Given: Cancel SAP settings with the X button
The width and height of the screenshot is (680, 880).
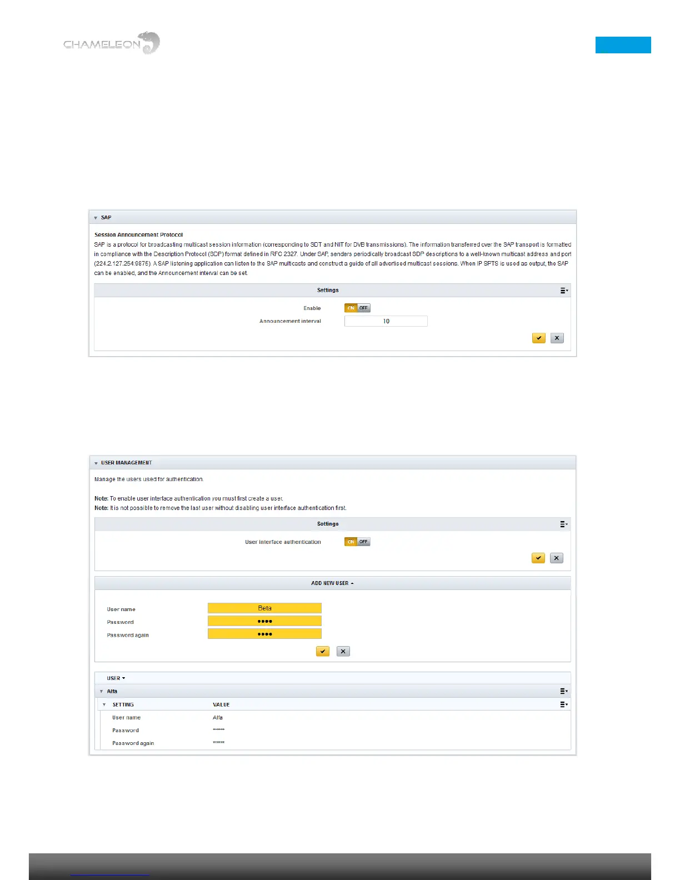Looking at the screenshot, I should click(557, 338).
